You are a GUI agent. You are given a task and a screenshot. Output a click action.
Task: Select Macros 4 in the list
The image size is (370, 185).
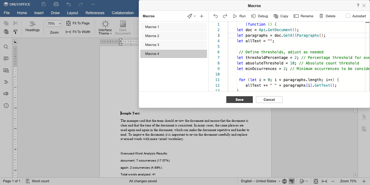(174, 54)
